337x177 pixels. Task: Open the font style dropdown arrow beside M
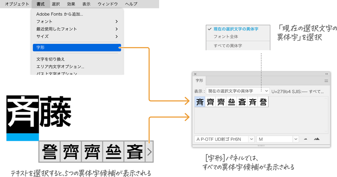[x=296, y=139]
